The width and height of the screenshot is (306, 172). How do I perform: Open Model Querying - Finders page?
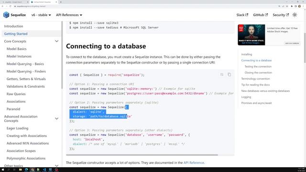pyautogui.click(x=26, y=71)
